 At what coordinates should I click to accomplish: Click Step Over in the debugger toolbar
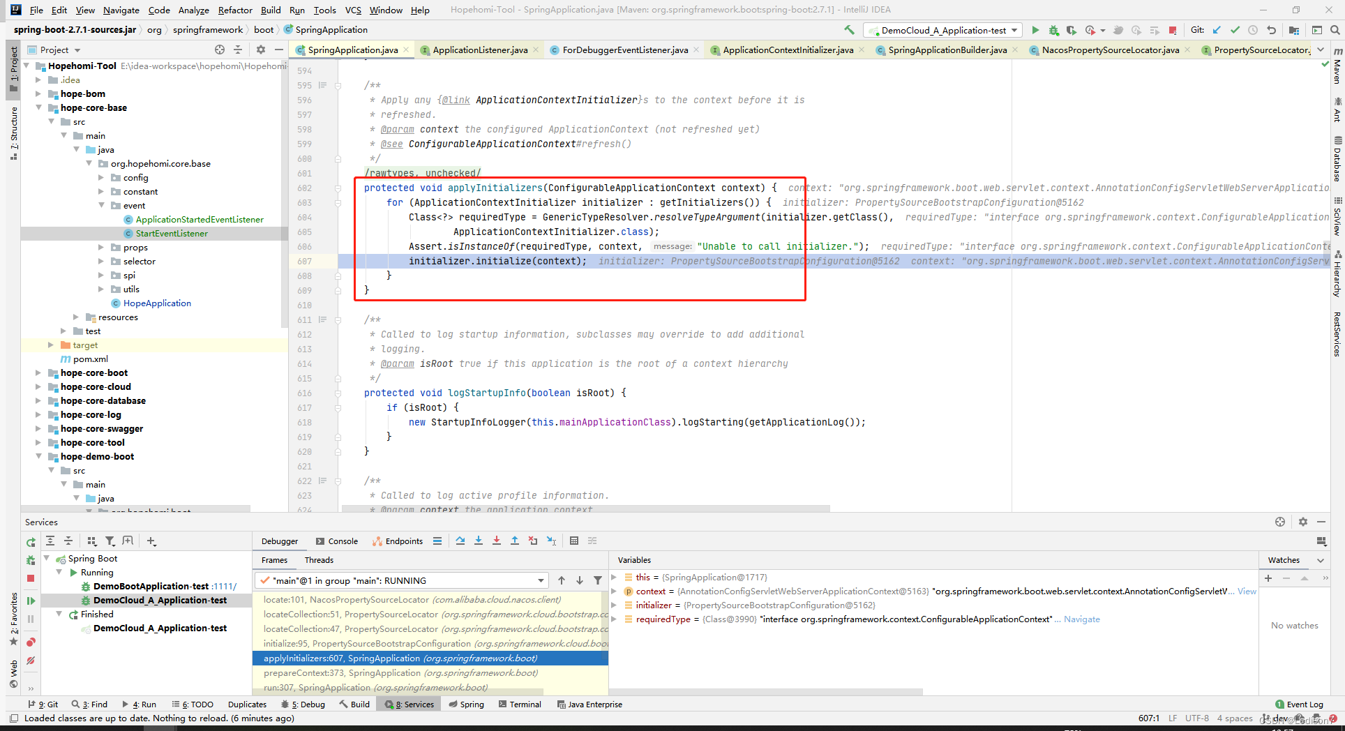click(460, 541)
